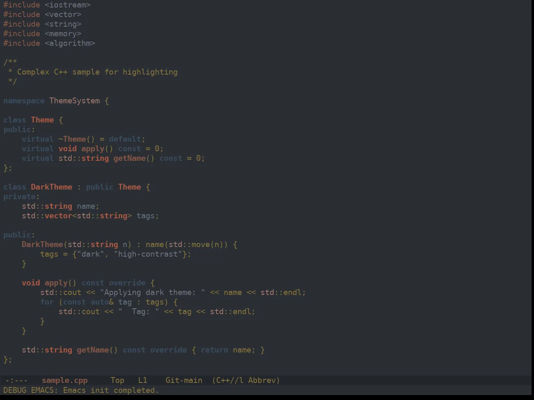Place cursor on "#include <vector>" line
The height and width of the screenshot is (400, 534).
point(42,15)
